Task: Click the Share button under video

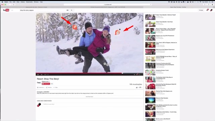Action: pos(49,88)
